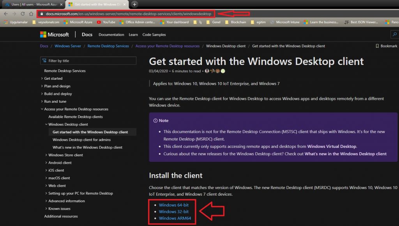The width and height of the screenshot is (399, 226).
Task: Expand the Run and tune section
Action: coord(54,101)
